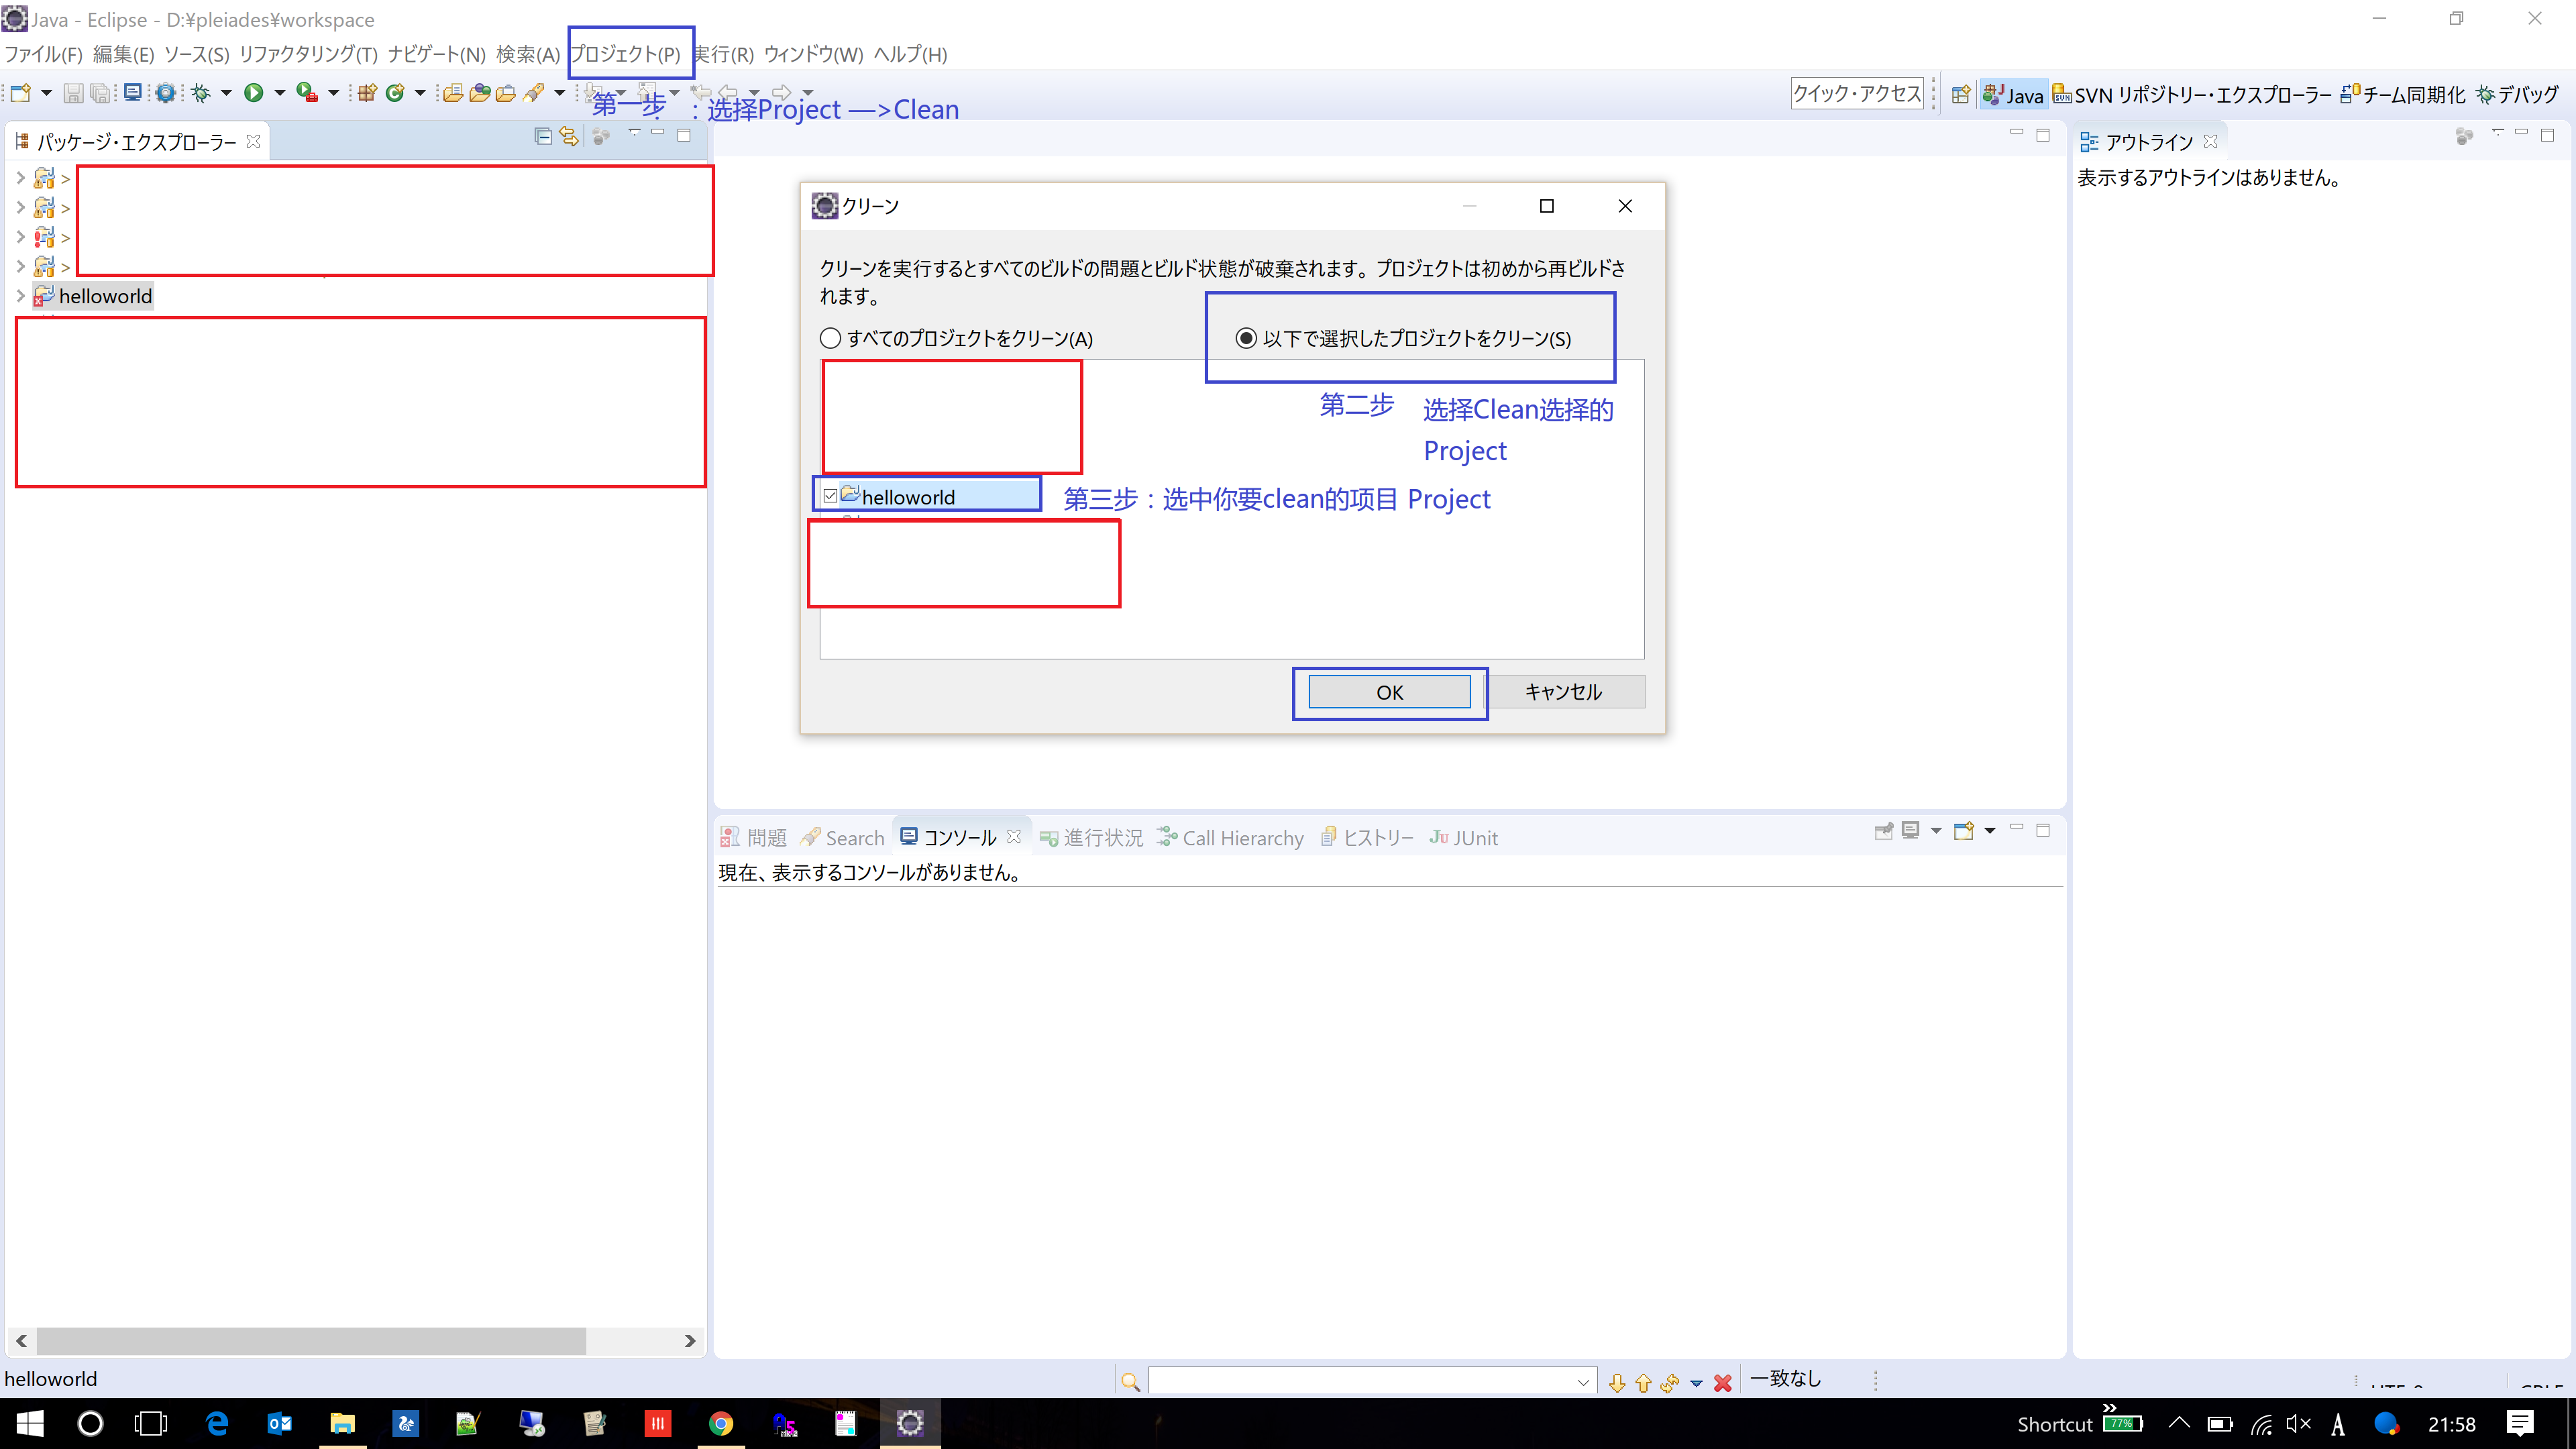2576x1449 pixels.
Task: Click right arrow of Package Explorer scrollbar
Action: pos(690,1341)
